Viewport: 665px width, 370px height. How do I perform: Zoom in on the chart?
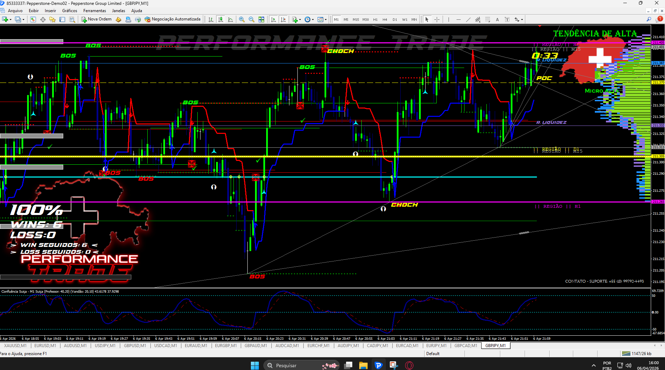click(x=242, y=19)
